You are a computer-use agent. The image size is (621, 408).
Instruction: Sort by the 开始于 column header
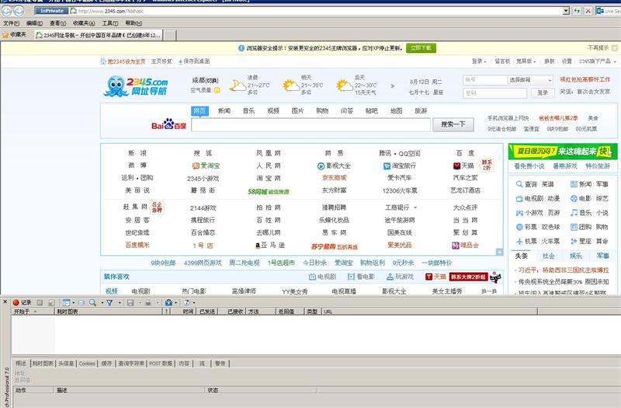[33, 312]
